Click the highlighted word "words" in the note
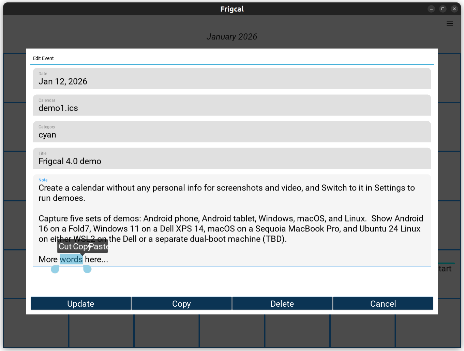Image resolution: width=464 pixels, height=351 pixels. (71, 260)
